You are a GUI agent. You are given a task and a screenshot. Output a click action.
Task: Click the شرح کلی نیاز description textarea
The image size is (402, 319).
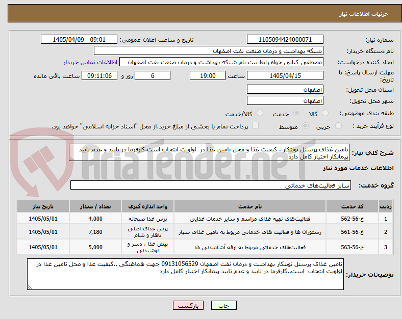click(x=209, y=152)
